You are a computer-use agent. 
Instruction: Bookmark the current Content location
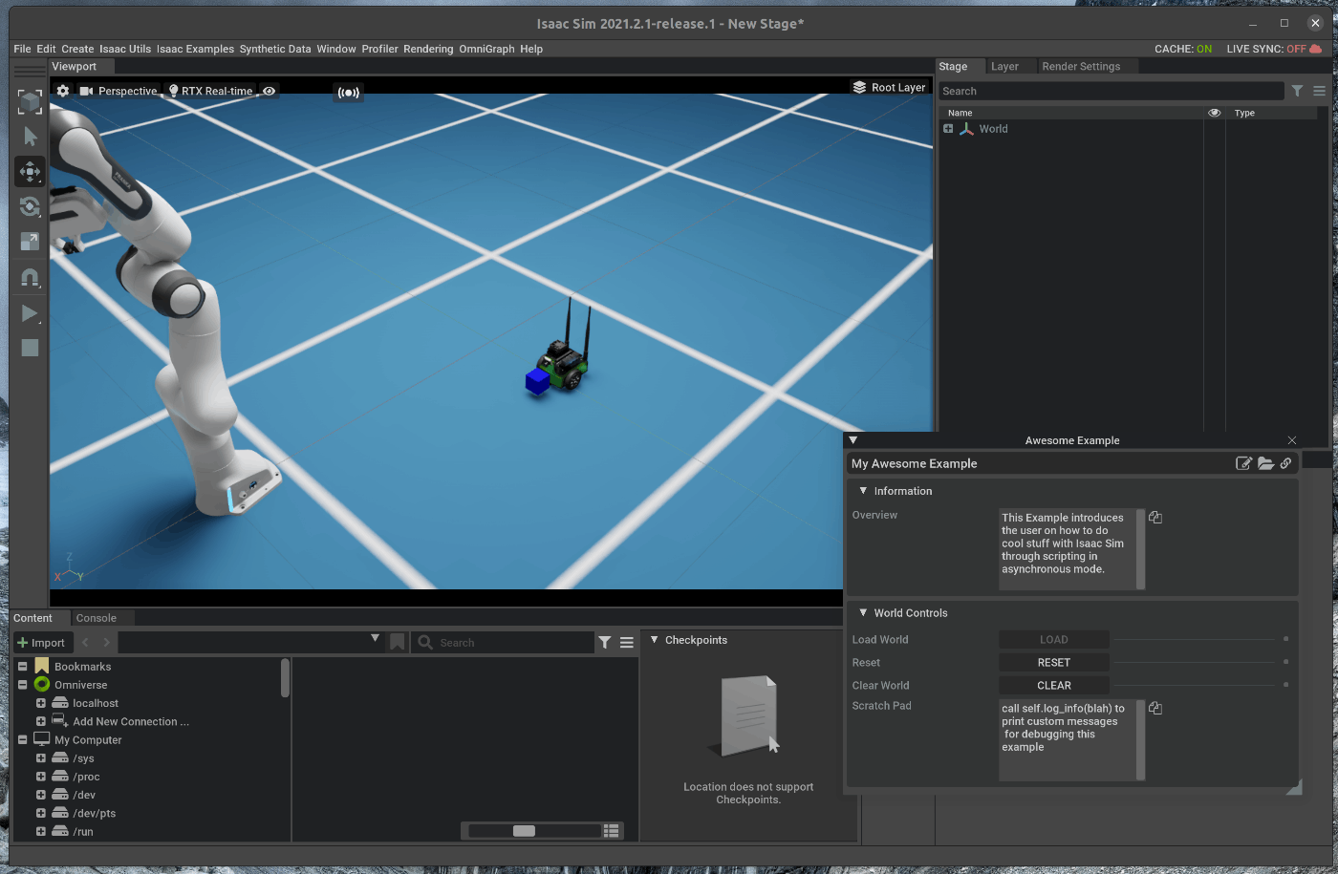[x=398, y=643]
